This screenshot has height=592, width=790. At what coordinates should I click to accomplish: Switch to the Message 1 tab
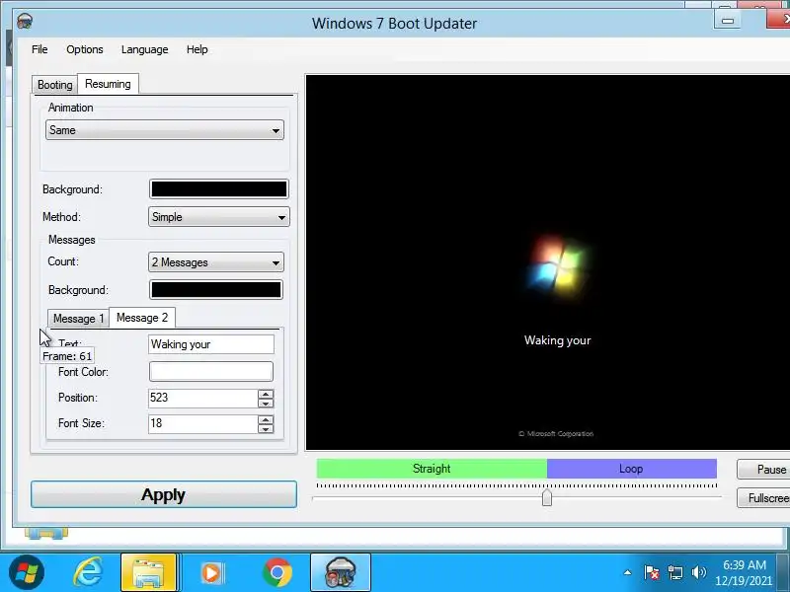[x=78, y=318]
